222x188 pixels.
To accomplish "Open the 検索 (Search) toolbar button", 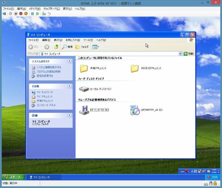I will [67, 47].
